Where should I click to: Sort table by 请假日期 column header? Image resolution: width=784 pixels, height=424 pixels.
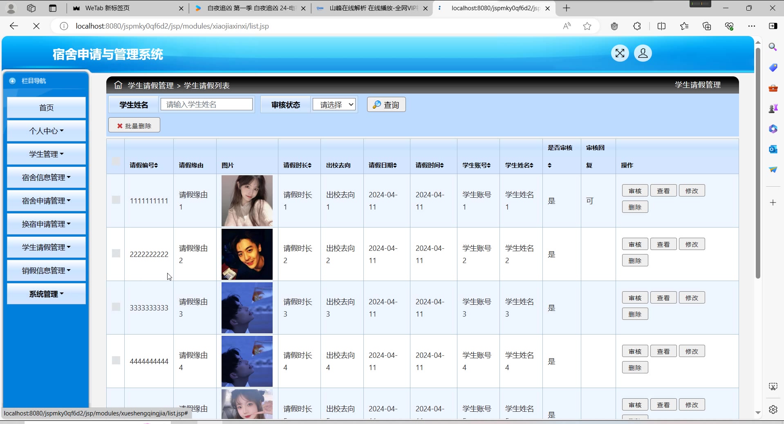coord(383,165)
